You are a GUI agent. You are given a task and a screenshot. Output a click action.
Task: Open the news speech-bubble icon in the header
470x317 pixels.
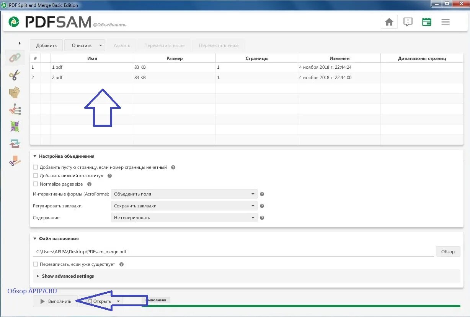pos(408,22)
